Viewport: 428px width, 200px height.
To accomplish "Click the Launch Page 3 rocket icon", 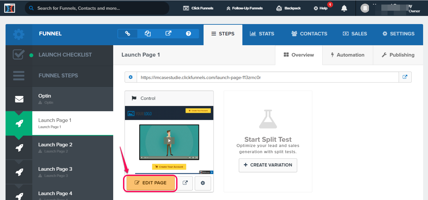I will click(x=19, y=172).
